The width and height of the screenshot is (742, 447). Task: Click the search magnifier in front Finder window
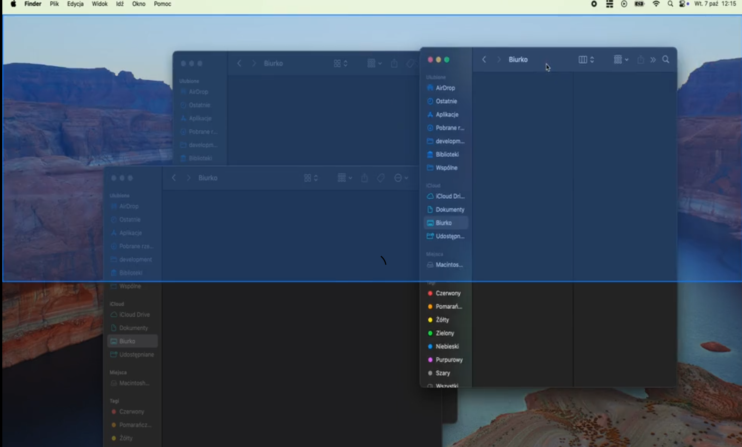666,60
